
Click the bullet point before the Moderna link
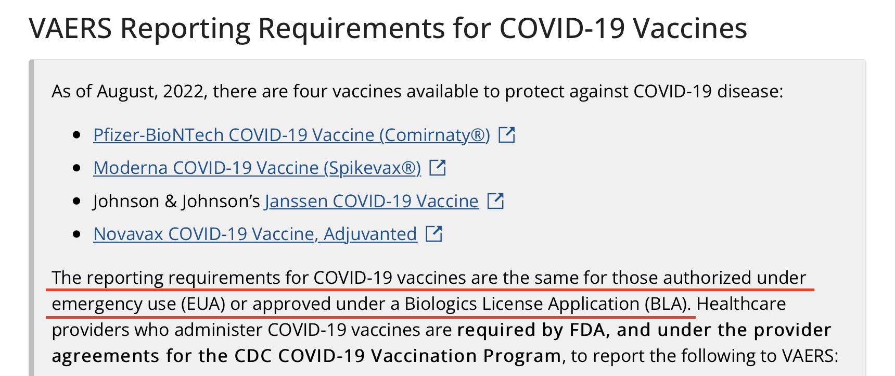pyautogui.click(x=77, y=168)
